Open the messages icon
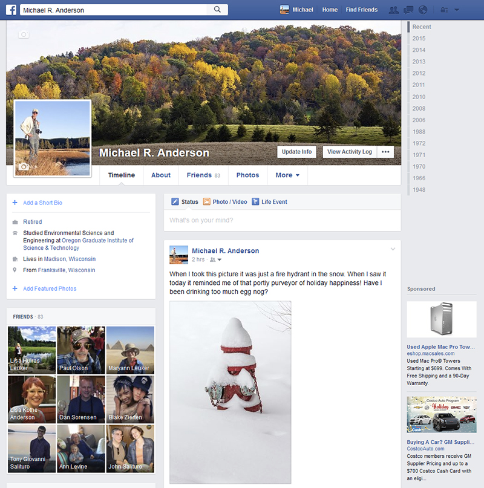484x488 pixels. click(408, 9)
